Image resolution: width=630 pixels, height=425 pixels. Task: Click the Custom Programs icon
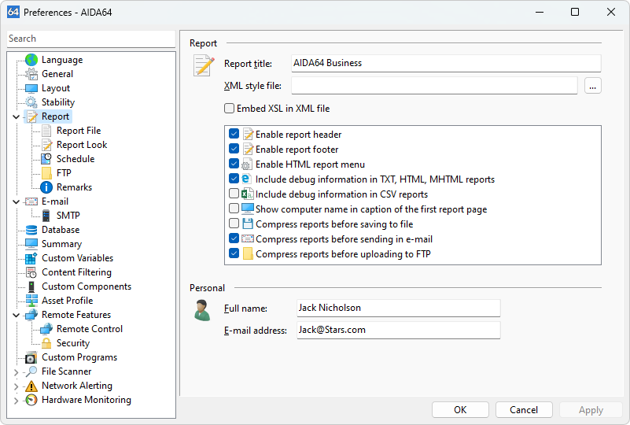pyautogui.click(x=31, y=357)
